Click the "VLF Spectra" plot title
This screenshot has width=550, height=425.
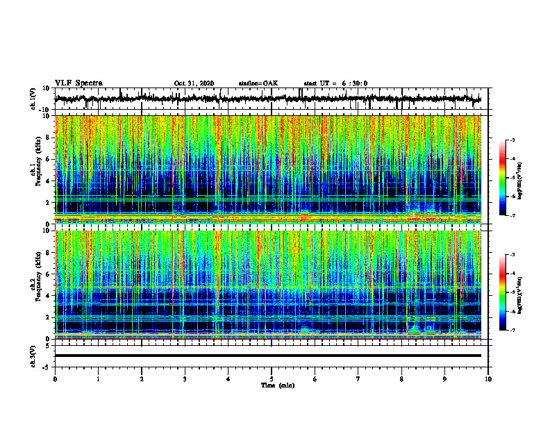pyautogui.click(x=78, y=83)
